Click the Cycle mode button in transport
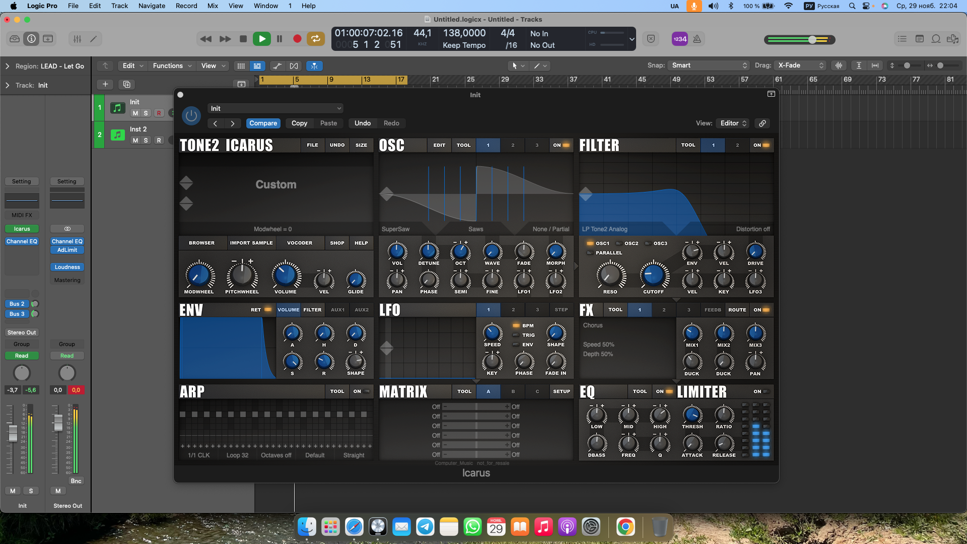The height and width of the screenshot is (544, 967). point(315,39)
